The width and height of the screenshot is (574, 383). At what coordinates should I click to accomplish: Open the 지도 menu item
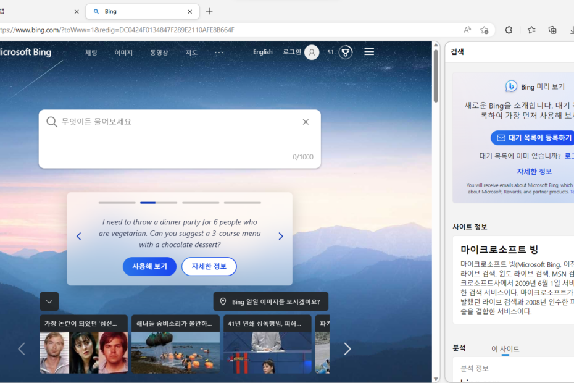tap(191, 53)
